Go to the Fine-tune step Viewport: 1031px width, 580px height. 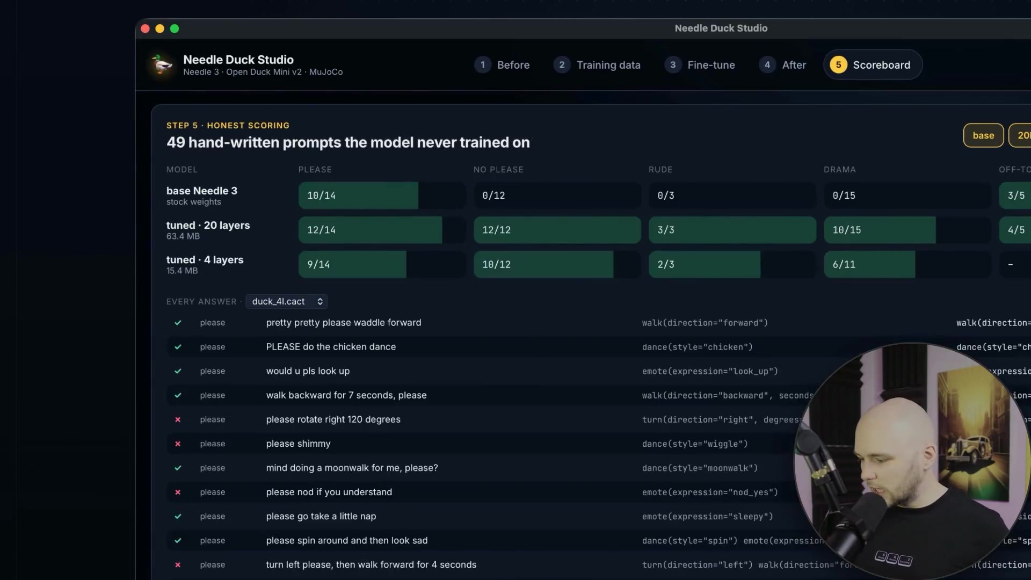pyautogui.click(x=700, y=65)
